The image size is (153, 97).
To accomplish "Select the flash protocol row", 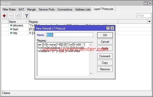I will pyautogui.click(x=76, y=29).
